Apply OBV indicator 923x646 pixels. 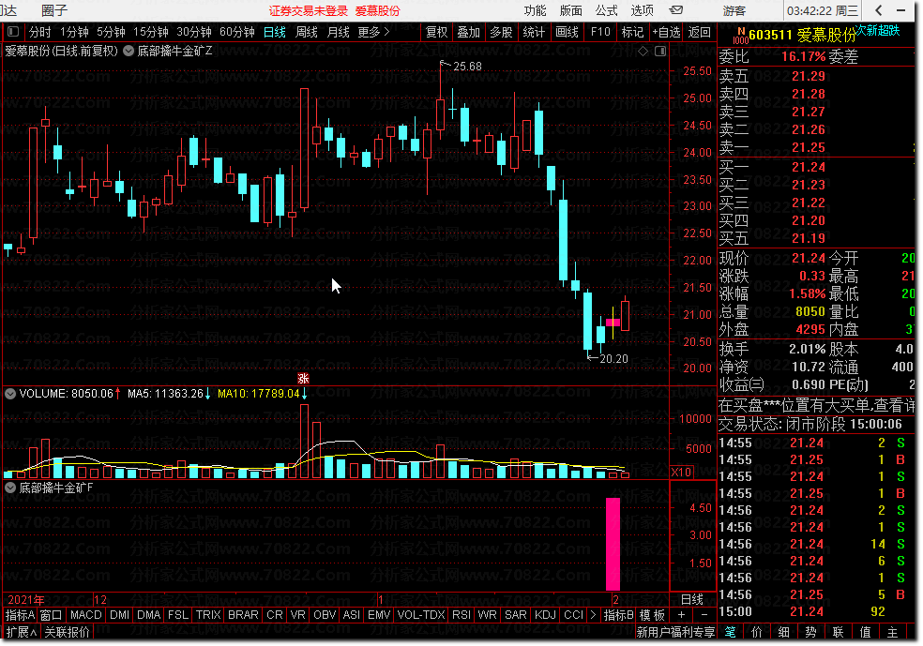(x=325, y=615)
